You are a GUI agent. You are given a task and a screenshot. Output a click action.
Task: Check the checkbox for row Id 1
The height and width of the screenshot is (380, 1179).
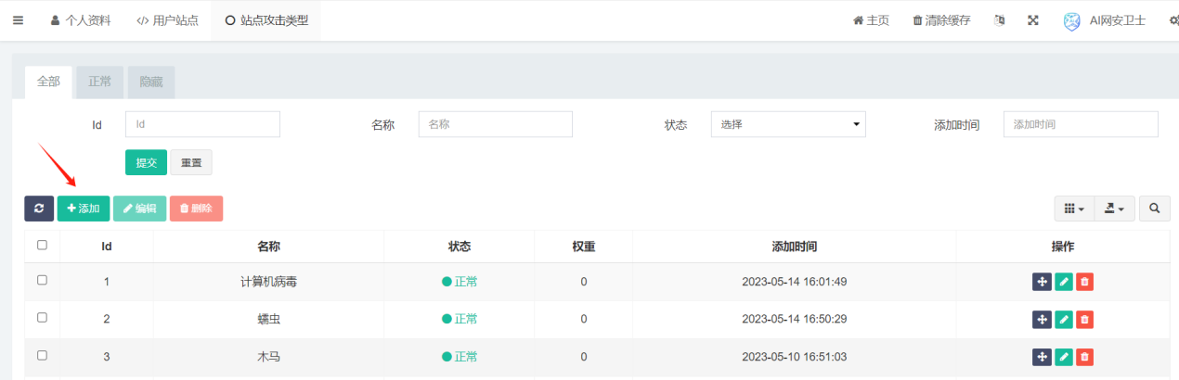click(x=42, y=280)
